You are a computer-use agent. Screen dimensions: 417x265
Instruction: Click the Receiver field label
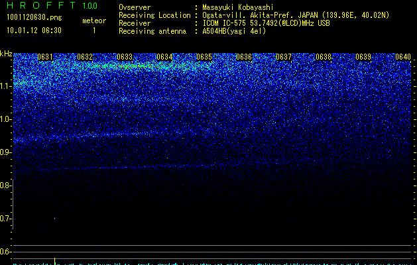click(x=135, y=23)
